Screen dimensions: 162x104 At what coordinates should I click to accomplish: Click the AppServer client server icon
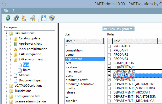click(x=15, y=44)
